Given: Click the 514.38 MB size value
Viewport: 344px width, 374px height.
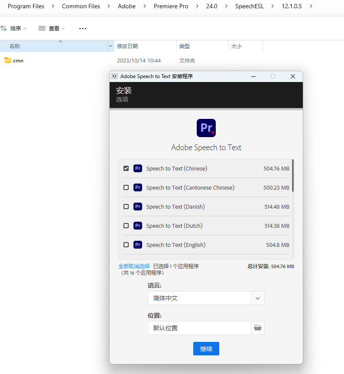Looking at the screenshot, I should pyautogui.click(x=277, y=226).
